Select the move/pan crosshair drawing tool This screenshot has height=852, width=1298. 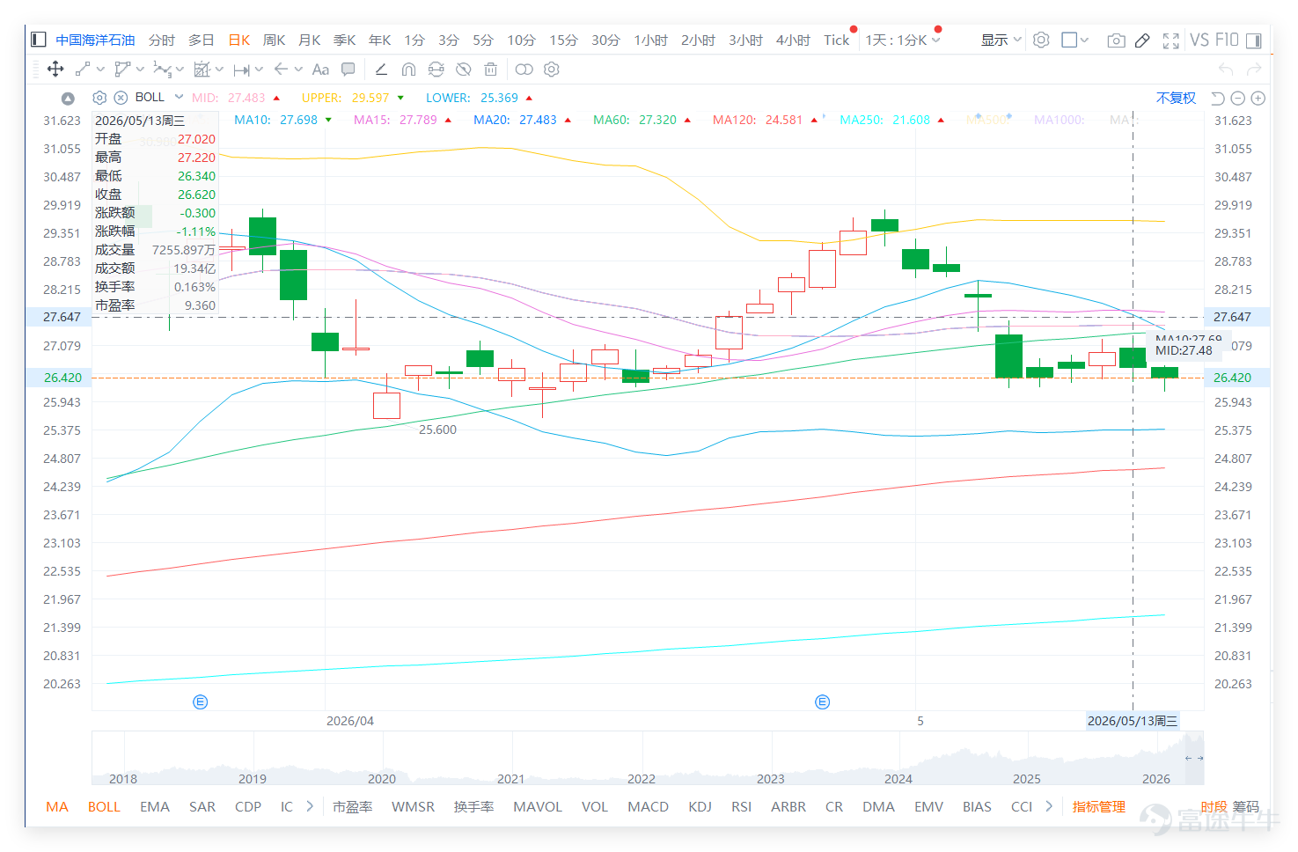point(55,69)
